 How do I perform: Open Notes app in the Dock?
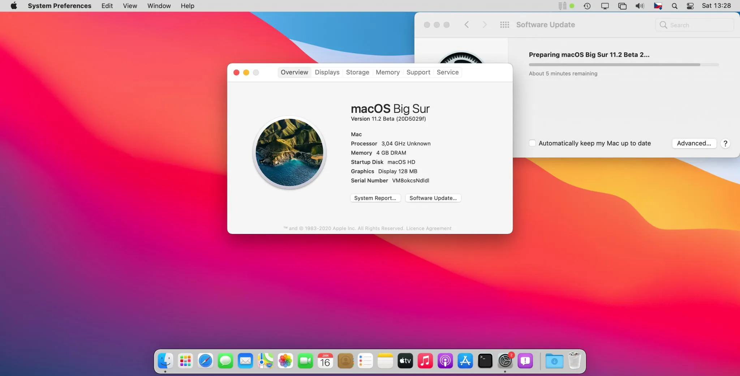coord(385,360)
